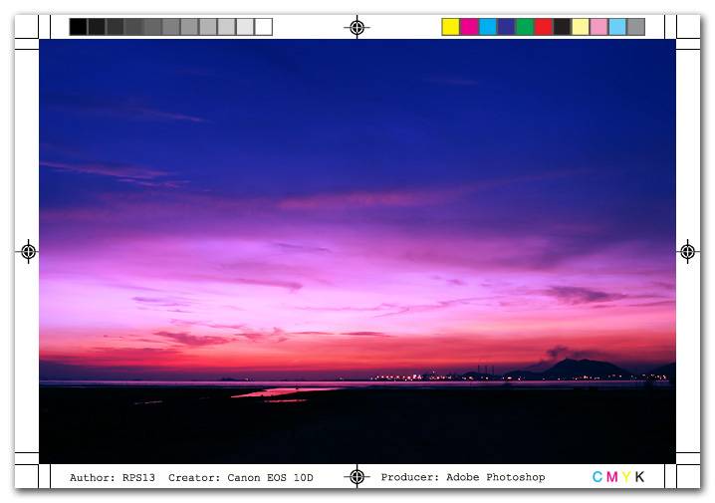Click the yellow swatch in the color bar
Screen dimensions: 715x503
pyautogui.click(x=450, y=27)
